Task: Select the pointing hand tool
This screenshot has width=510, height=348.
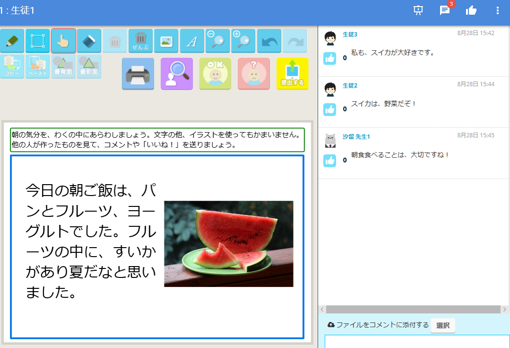Action: click(63, 41)
